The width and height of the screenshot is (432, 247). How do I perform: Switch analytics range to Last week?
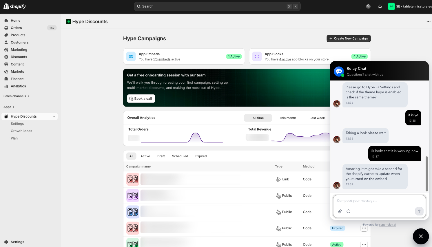click(x=317, y=118)
